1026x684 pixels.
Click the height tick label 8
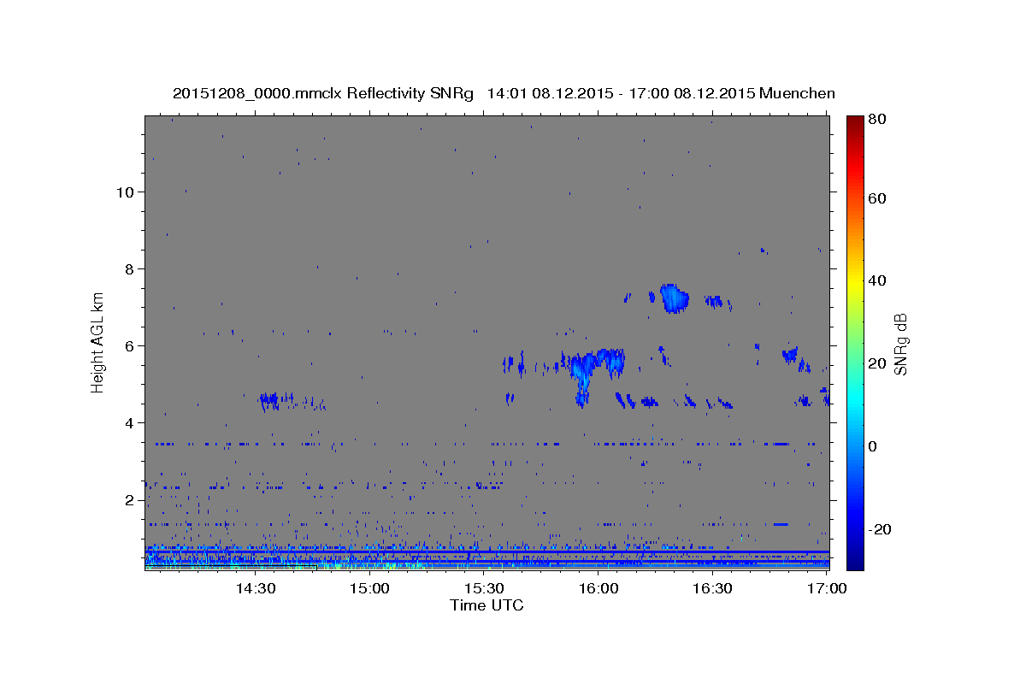coord(131,268)
